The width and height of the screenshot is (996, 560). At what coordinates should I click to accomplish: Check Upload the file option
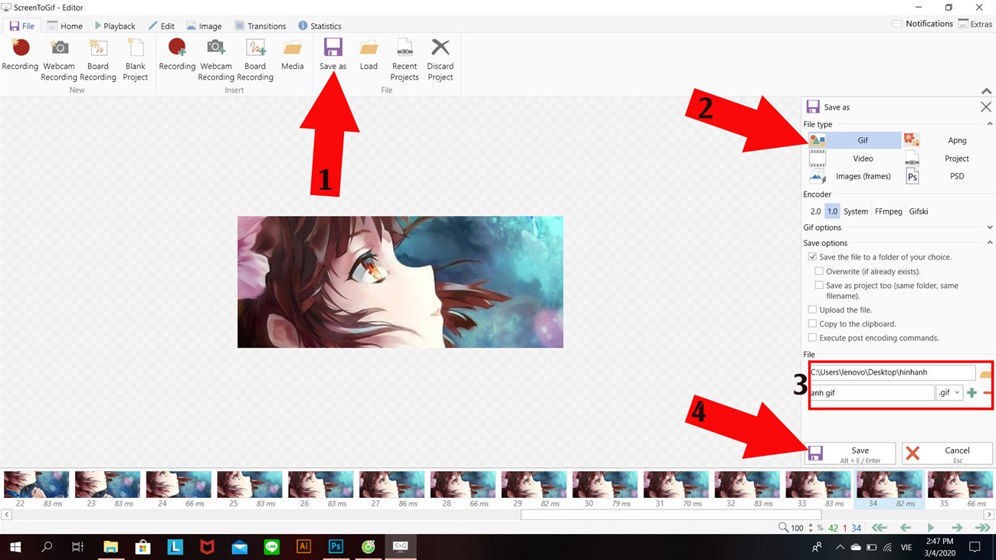coord(812,309)
